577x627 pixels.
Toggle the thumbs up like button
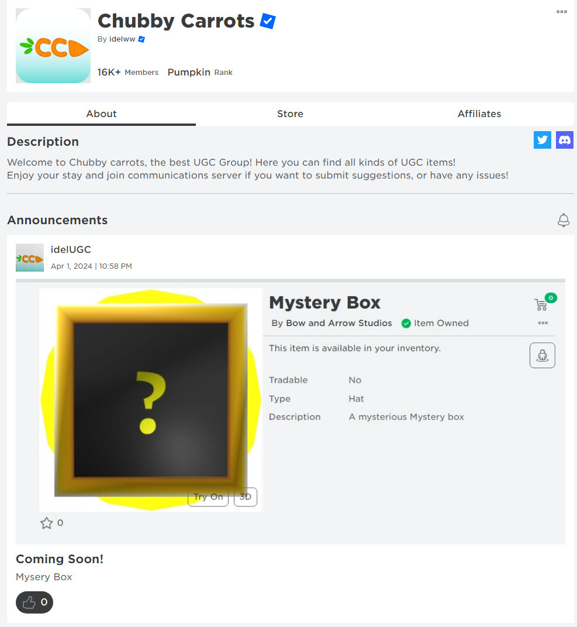pos(34,602)
